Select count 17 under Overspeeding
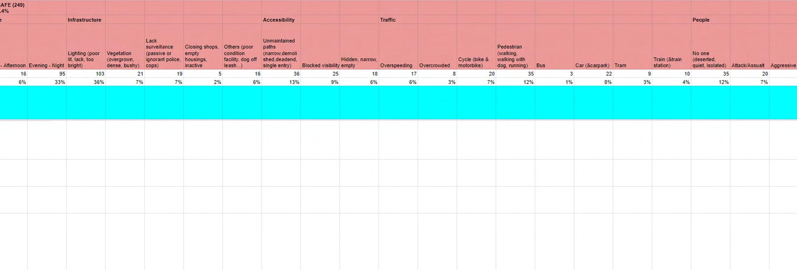 [398, 73]
